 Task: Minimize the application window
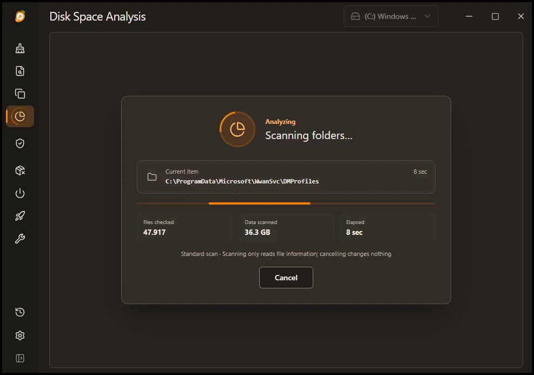pyautogui.click(x=469, y=16)
